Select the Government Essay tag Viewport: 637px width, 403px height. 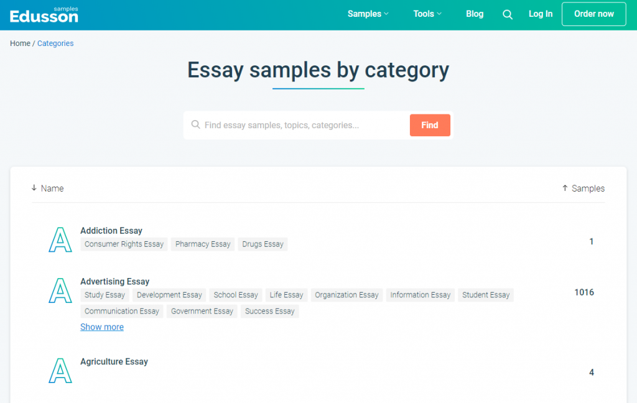202,311
